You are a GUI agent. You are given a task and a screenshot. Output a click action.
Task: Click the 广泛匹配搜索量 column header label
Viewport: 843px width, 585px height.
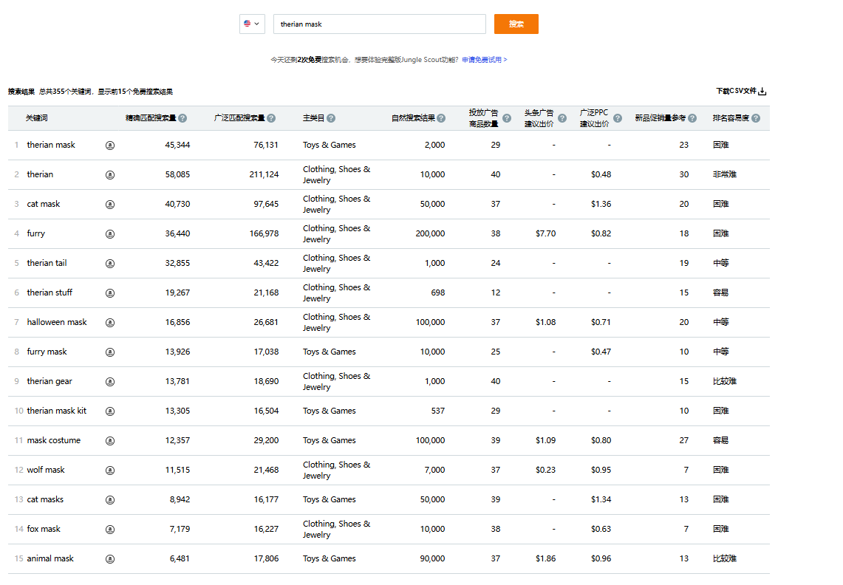click(x=239, y=118)
